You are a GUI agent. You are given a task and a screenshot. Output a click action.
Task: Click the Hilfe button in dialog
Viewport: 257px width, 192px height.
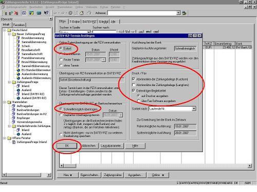[135, 145]
